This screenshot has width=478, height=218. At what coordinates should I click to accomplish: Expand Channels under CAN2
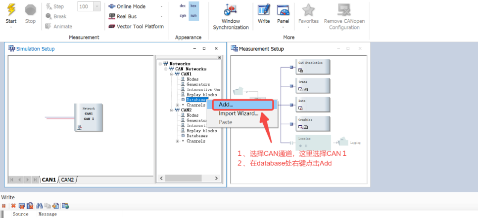[x=178, y=141]
